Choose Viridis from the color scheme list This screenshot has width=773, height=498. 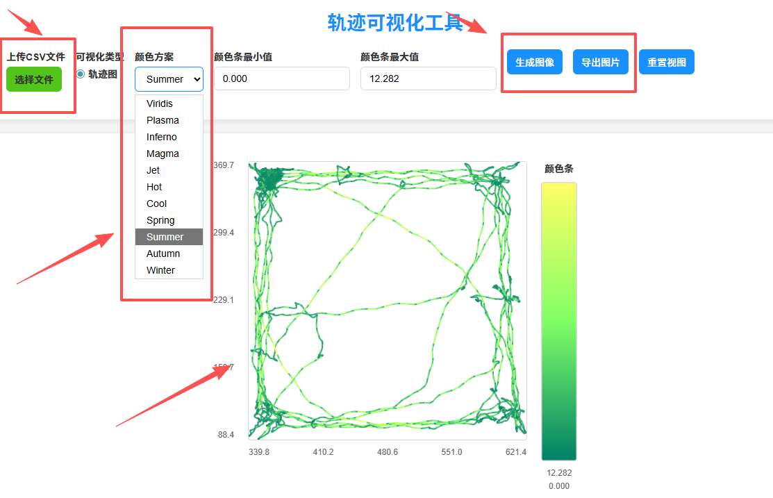tap(160, 103)
